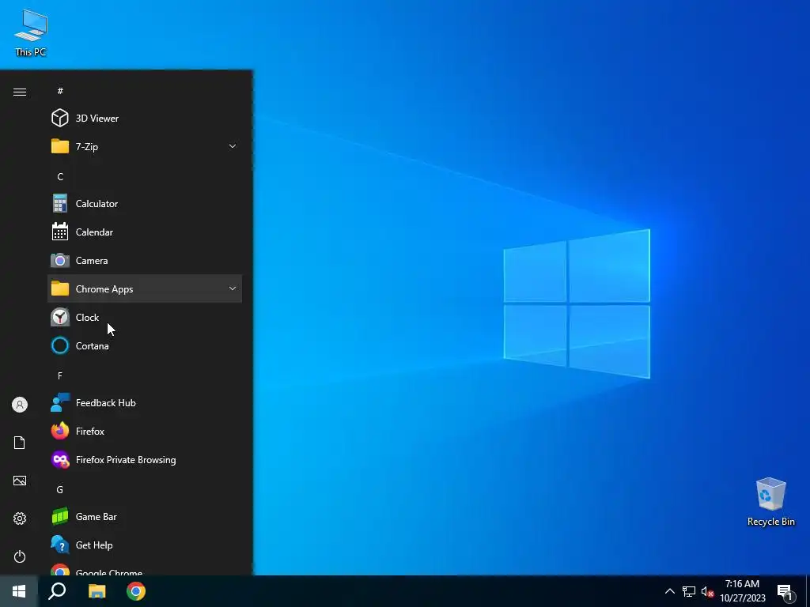Open the user account icon in Start
Screen dimensions: 810x607
tap(20, 405)
